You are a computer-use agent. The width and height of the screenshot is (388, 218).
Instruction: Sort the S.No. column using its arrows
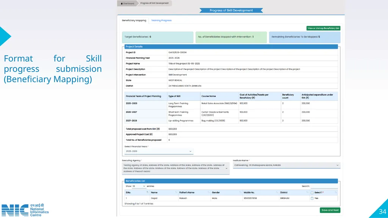(x=147, y=192)
